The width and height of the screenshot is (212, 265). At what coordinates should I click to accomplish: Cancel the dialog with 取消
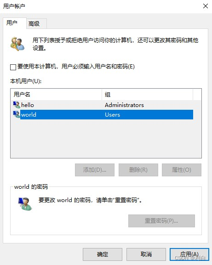146,254
